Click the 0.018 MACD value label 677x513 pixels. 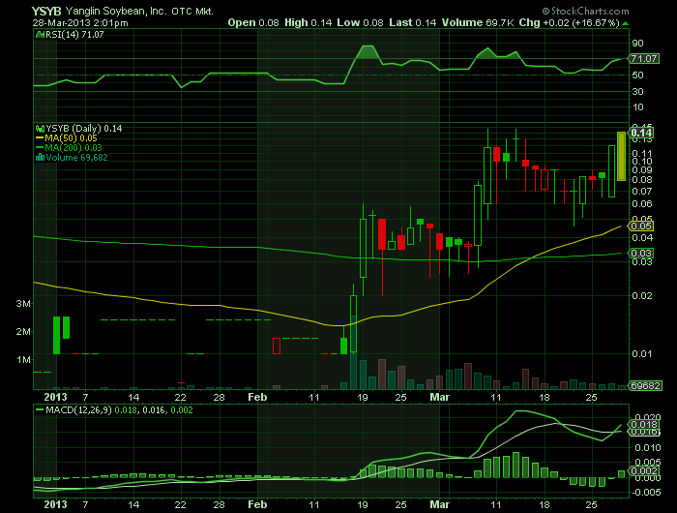pos(641,424)
